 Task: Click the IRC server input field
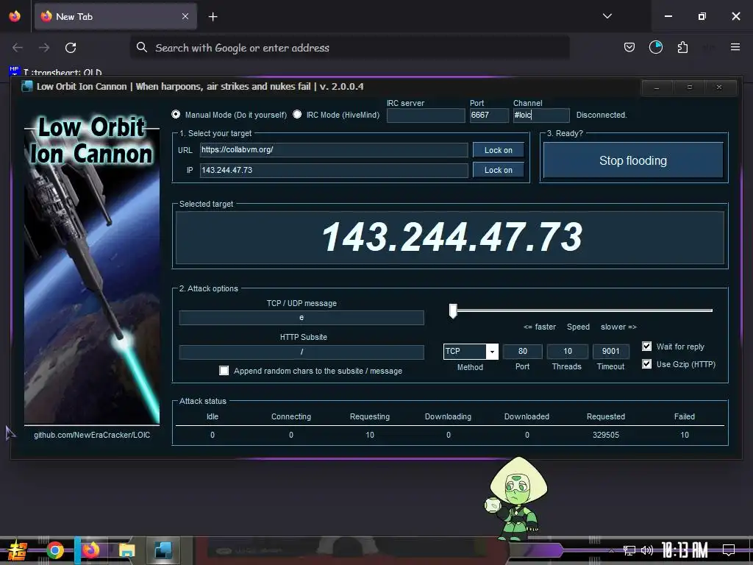pyautogui.click(x=426, y=116)
